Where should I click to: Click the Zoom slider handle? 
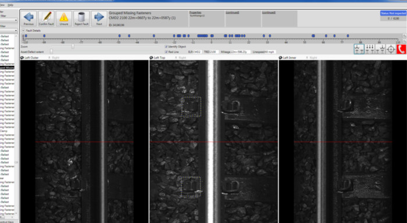[73, 46]
